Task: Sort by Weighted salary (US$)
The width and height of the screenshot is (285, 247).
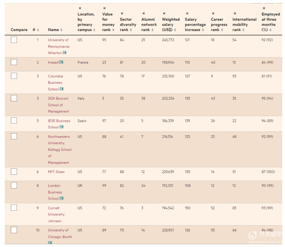Action: point(175,30)
